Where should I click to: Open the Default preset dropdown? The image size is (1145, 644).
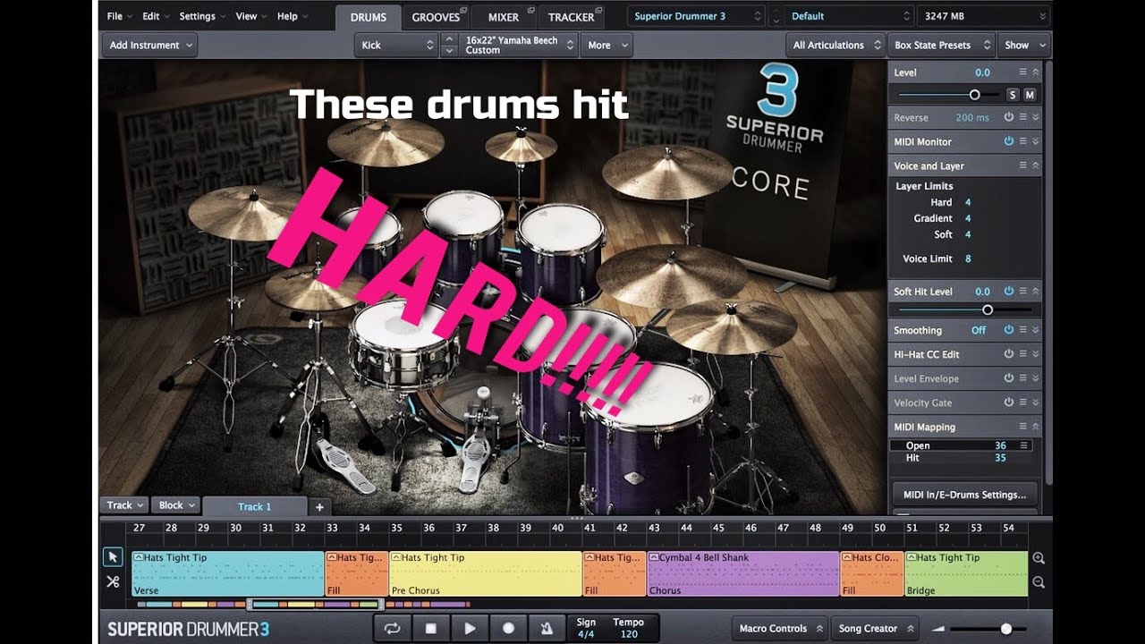click(x=849, y=16)
